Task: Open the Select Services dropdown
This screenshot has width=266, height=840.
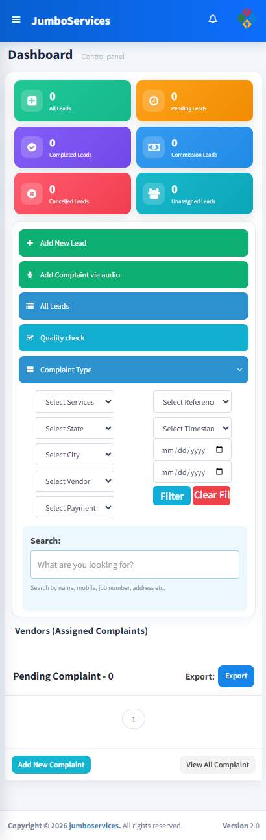Action: pos(75,401)
